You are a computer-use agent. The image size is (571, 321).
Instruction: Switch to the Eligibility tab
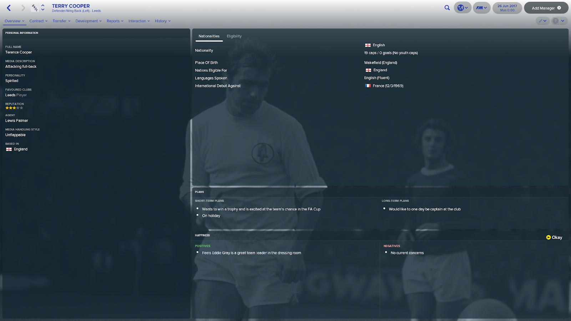pyautogui.click(x=234, y=36)
